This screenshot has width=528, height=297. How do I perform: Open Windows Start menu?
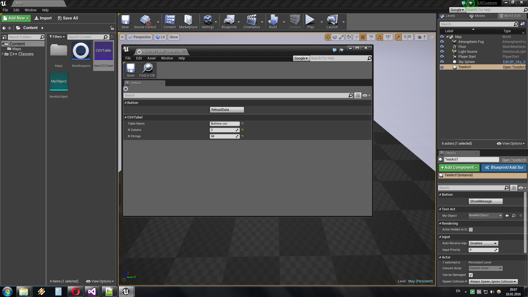(7, 291)
